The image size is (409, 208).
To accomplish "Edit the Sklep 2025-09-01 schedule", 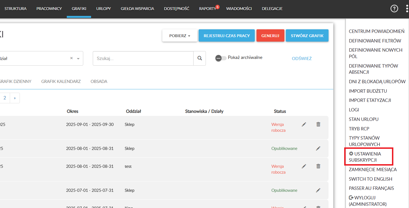I will (x=304, y=124).
